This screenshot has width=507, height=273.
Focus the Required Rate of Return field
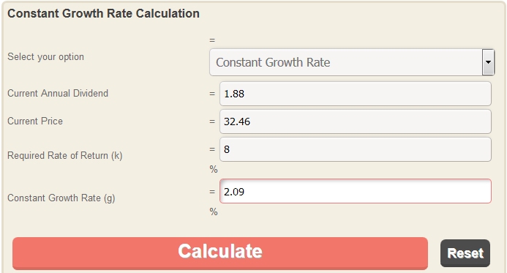356,149
